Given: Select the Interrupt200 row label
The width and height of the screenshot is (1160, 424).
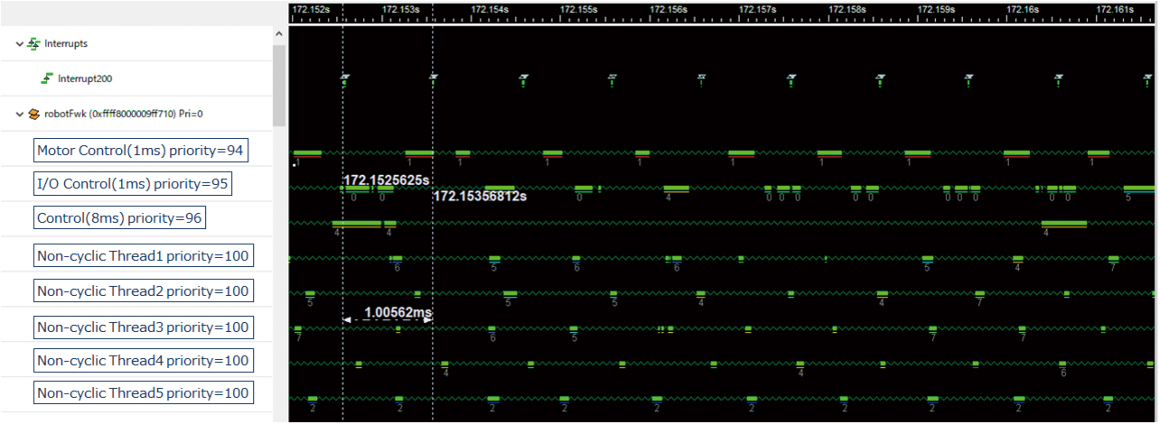Looking at the screenshot, I should coord(85,78).
